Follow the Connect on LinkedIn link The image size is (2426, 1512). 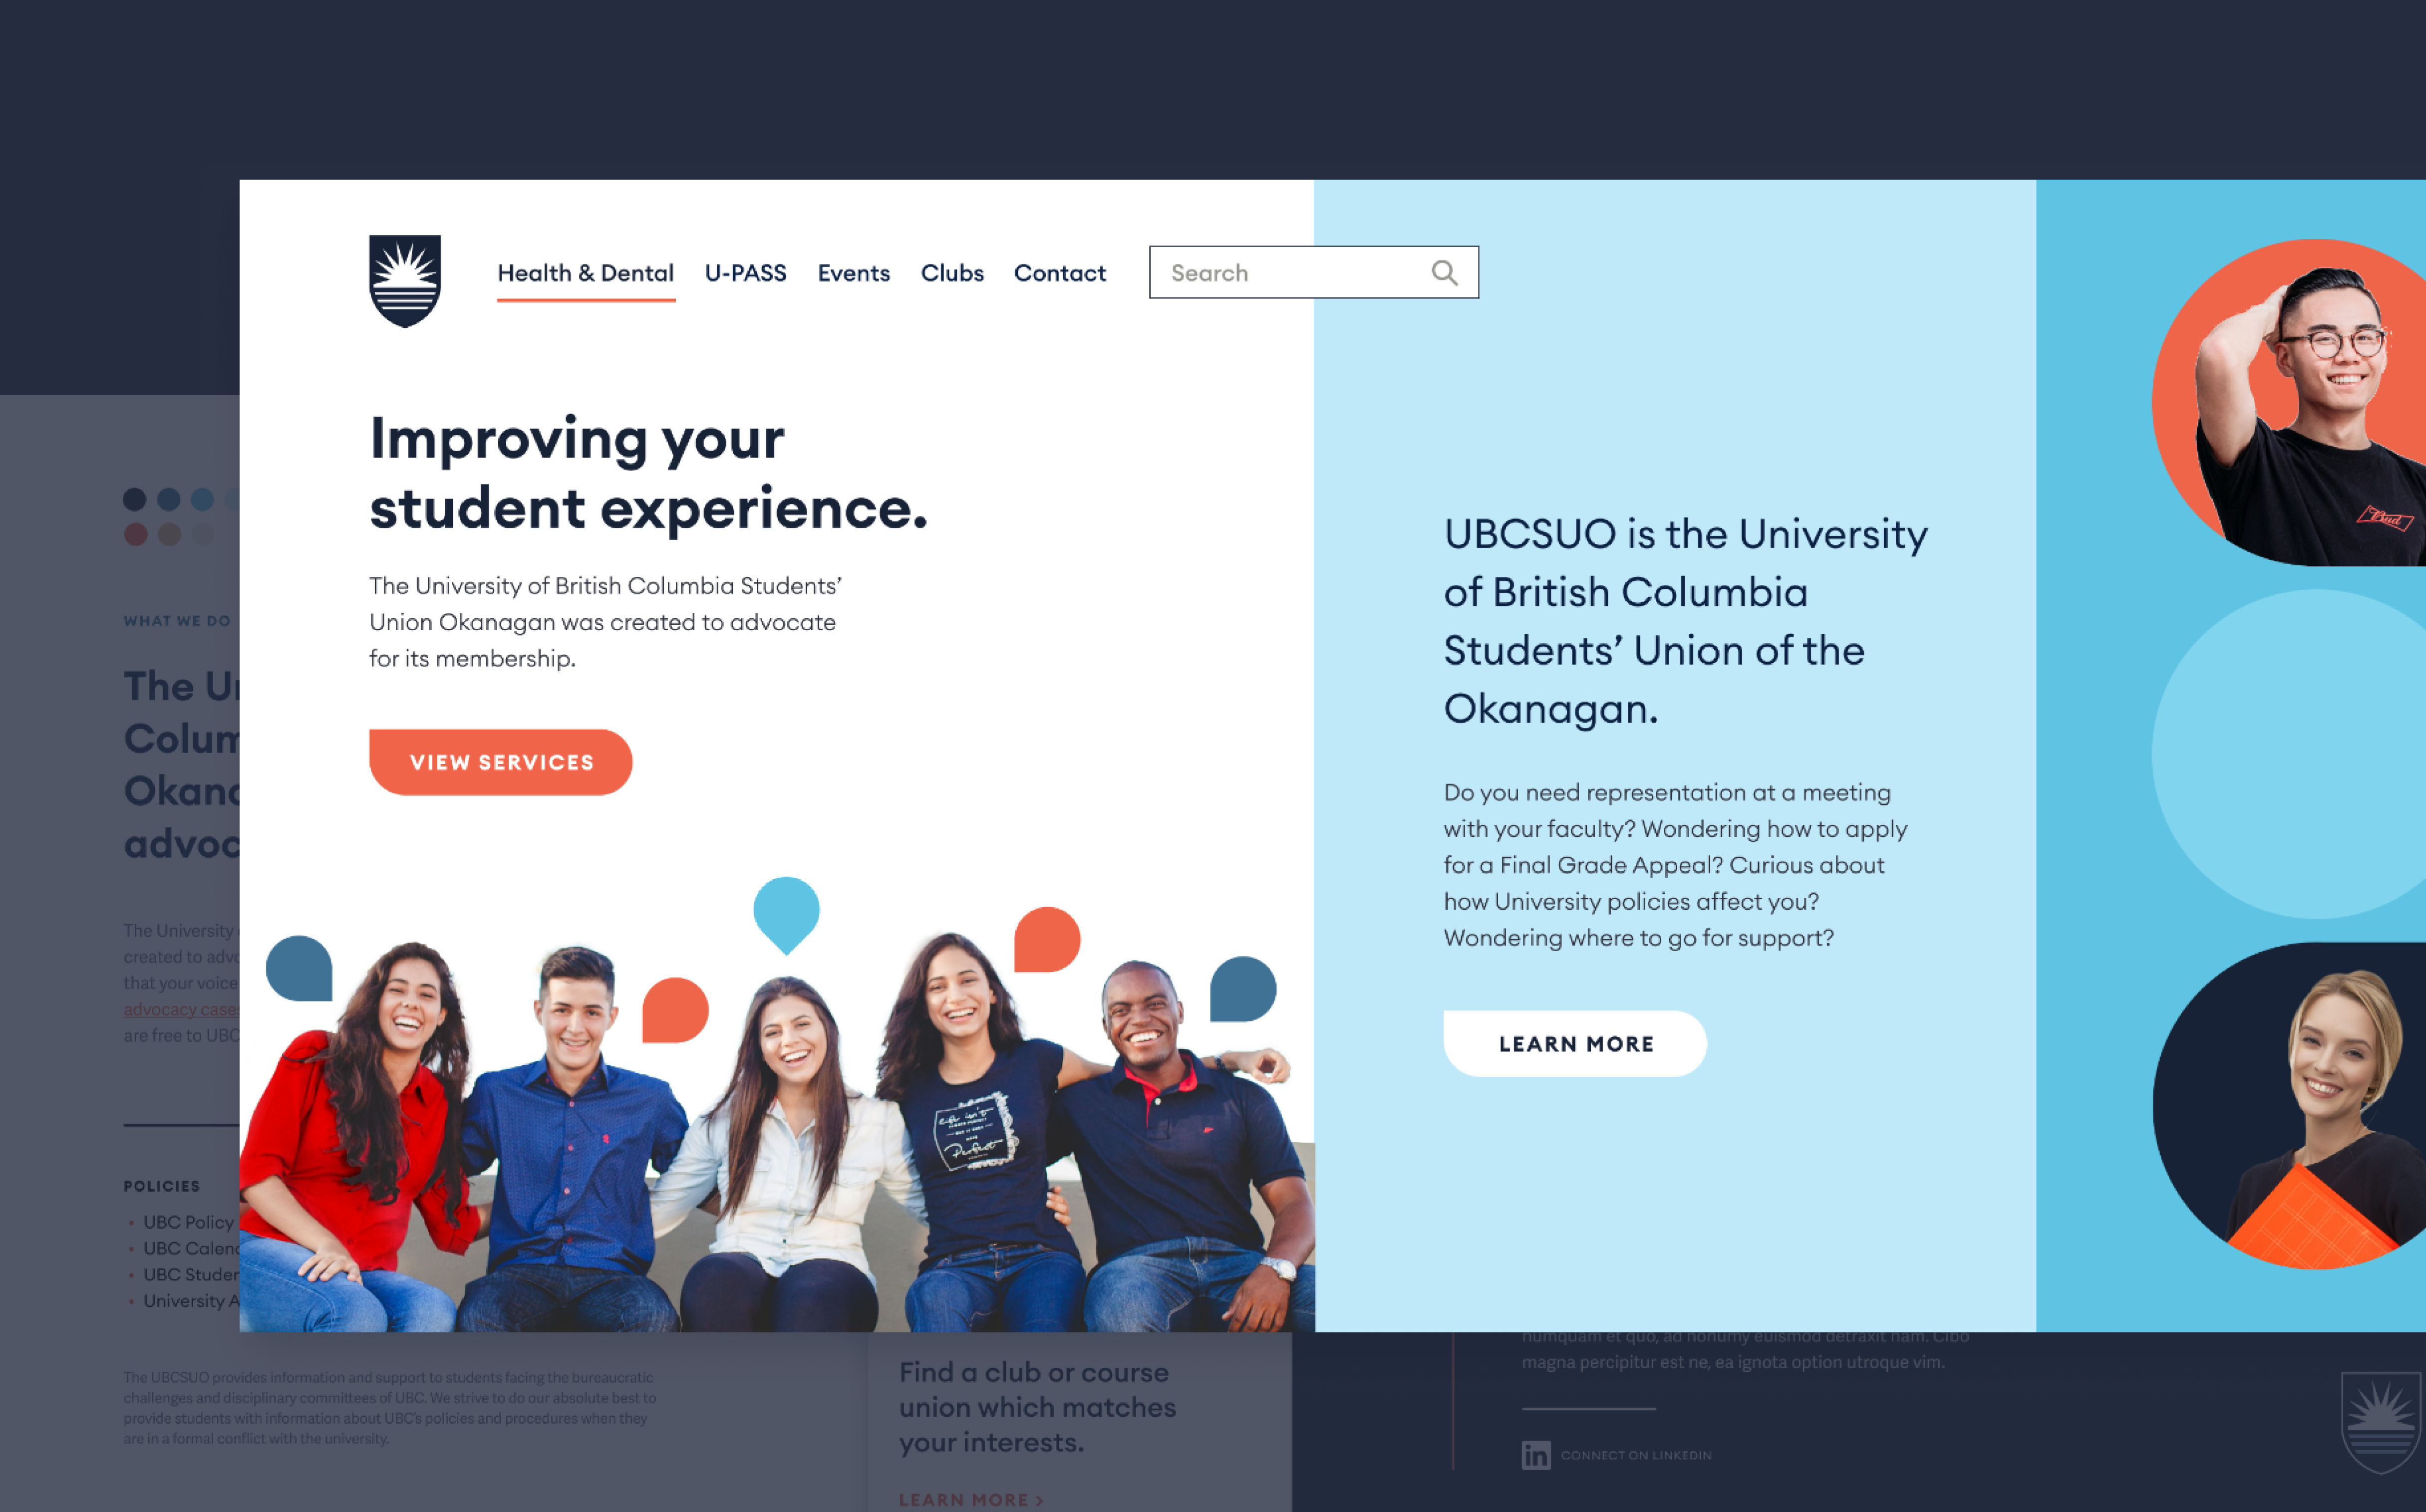coord(1636,1455)
